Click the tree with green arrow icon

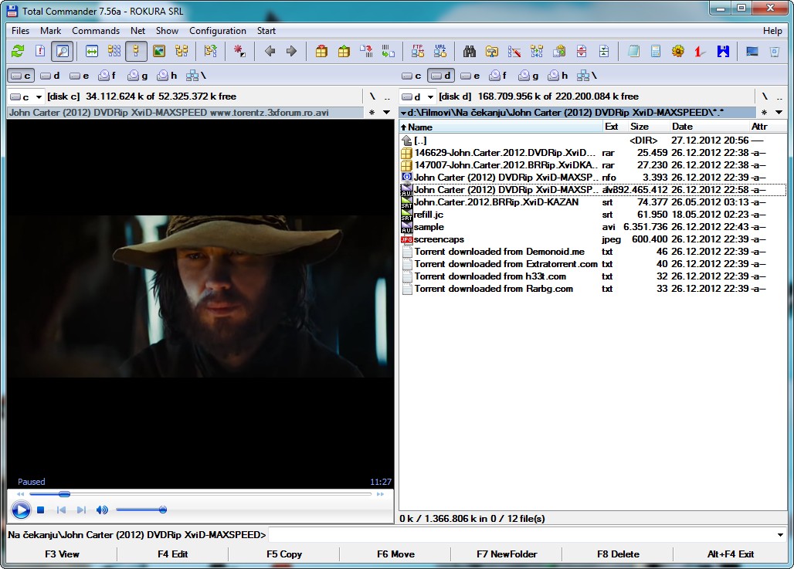tap(211, 51)
